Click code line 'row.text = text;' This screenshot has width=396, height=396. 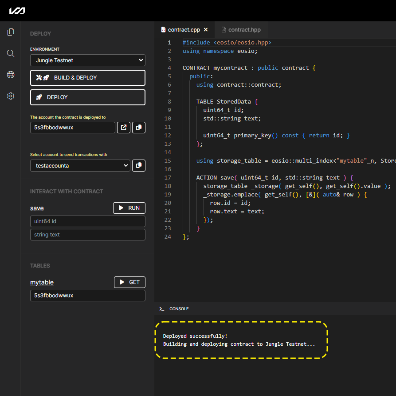(x=237, y=212)
